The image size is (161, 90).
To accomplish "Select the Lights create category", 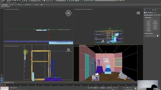I will coord(148,13).
